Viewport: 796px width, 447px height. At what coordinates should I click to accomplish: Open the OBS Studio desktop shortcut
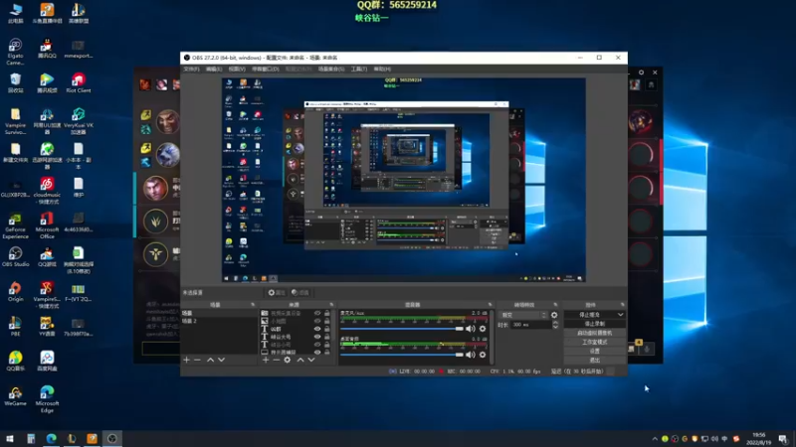click(15, 256)
